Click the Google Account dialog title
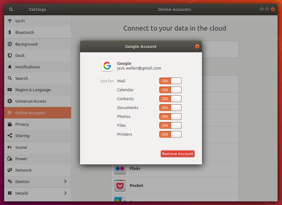 tap(141, 46)
